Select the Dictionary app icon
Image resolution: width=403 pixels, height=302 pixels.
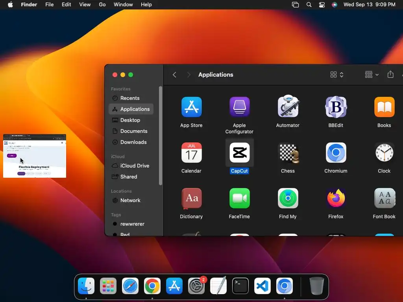click(192, 199)
